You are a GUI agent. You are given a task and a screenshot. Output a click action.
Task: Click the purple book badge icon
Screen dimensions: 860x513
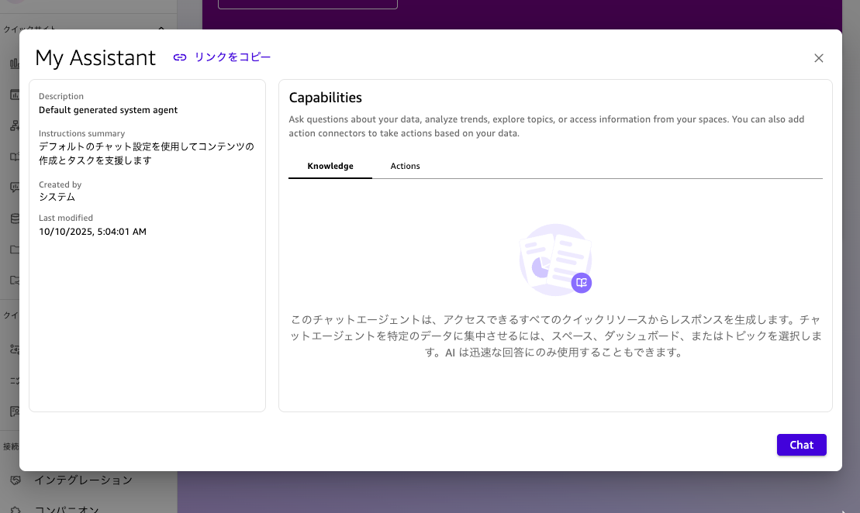click(582, 283)
